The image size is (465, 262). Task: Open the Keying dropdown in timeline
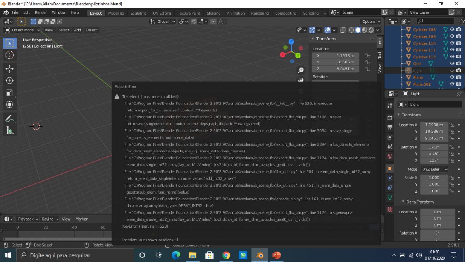(x=50, y=219)
